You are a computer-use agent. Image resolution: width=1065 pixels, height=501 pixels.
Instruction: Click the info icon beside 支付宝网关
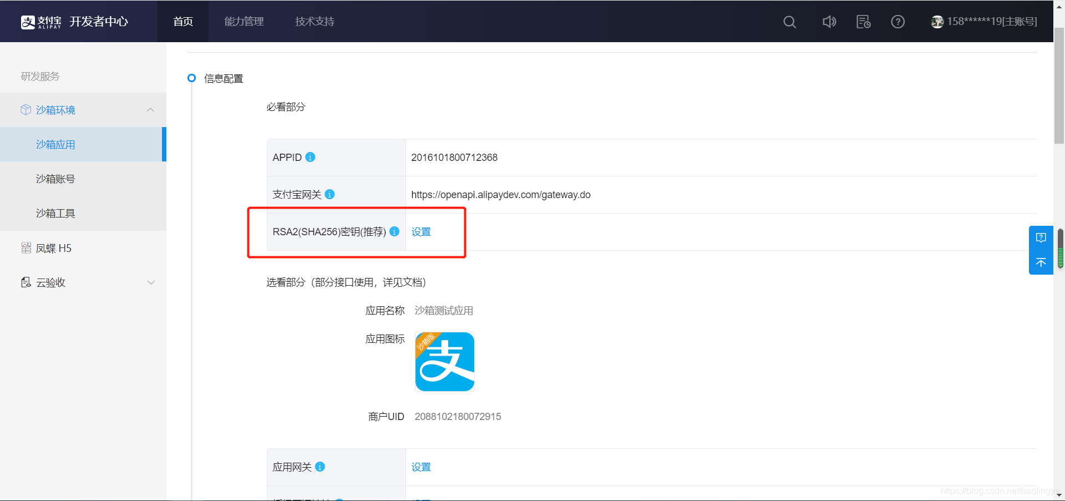329,195
